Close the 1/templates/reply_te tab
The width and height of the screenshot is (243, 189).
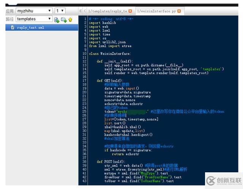131,11
